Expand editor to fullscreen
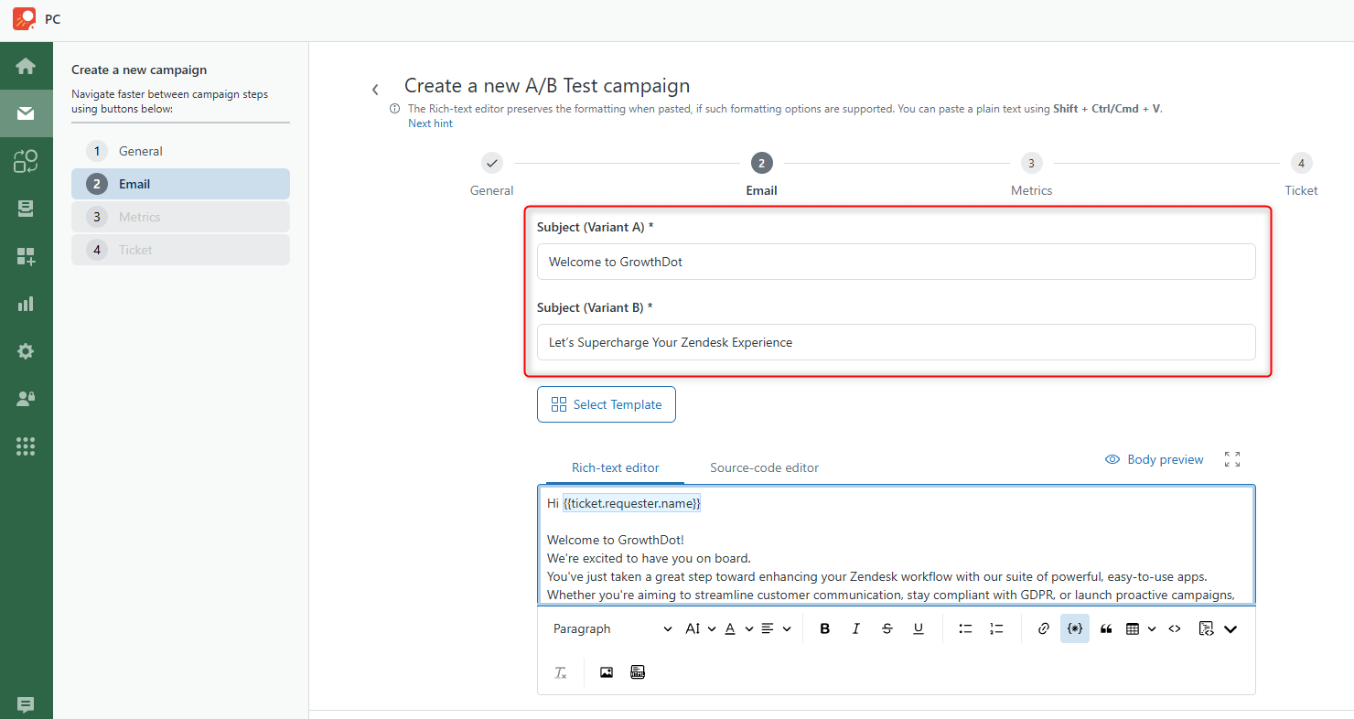This screenshot has width=1354, height=719. coord(1232,459)
